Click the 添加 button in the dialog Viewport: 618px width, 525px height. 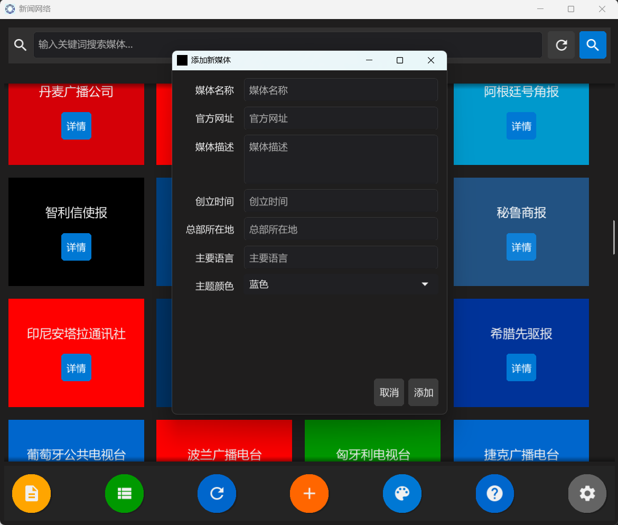pyautogui.click(x=423, y=392)
